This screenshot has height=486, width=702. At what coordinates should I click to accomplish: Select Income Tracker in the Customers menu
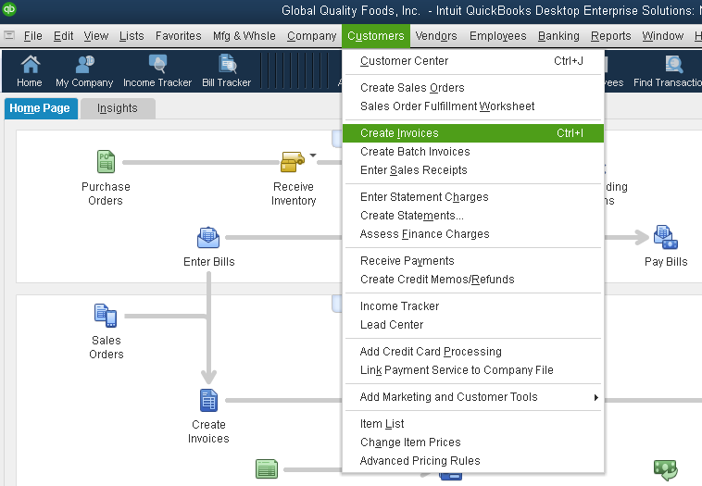pyautogui.click(x=473, y=306)
